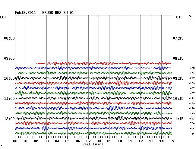196x149 pixels.
Task: Click minute tick label 14
Action: coord(162,141)
